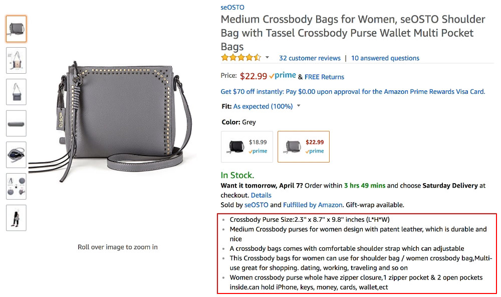
Task: Click the FREE Returns link
Action: coord(324,77)
